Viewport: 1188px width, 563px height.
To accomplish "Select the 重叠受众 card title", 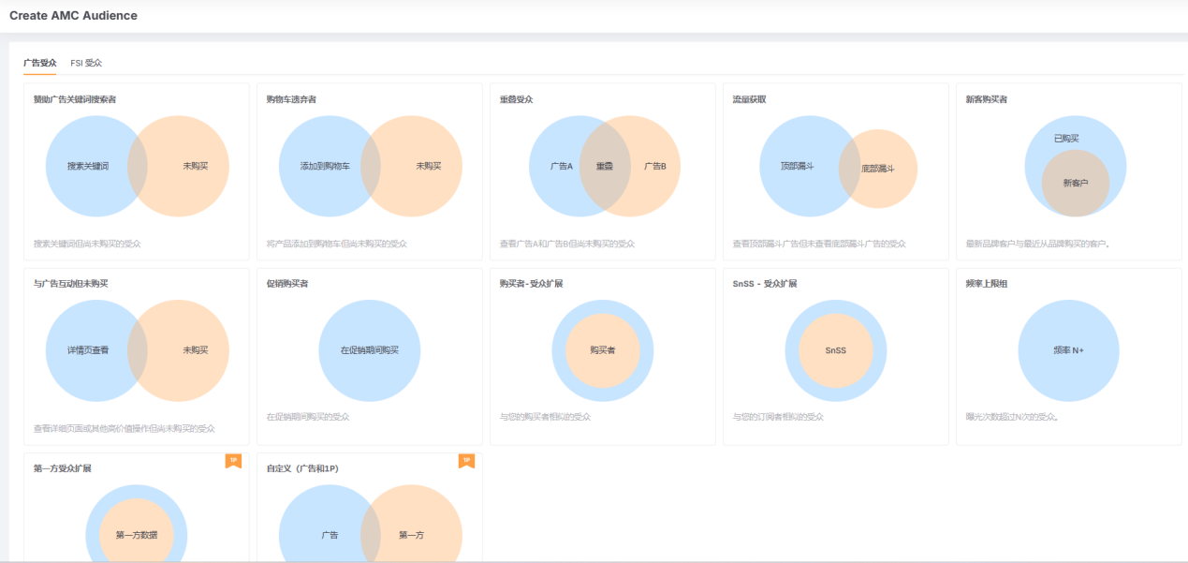I will 516,99.
